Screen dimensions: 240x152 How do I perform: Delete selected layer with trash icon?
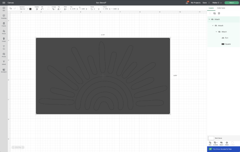(219, 13)
